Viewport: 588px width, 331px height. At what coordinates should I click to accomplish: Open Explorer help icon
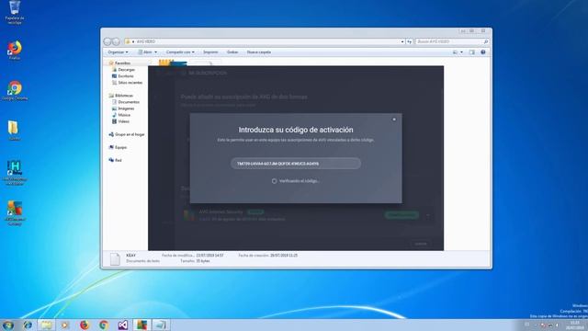pyautogui.click(x=483, y=52)
